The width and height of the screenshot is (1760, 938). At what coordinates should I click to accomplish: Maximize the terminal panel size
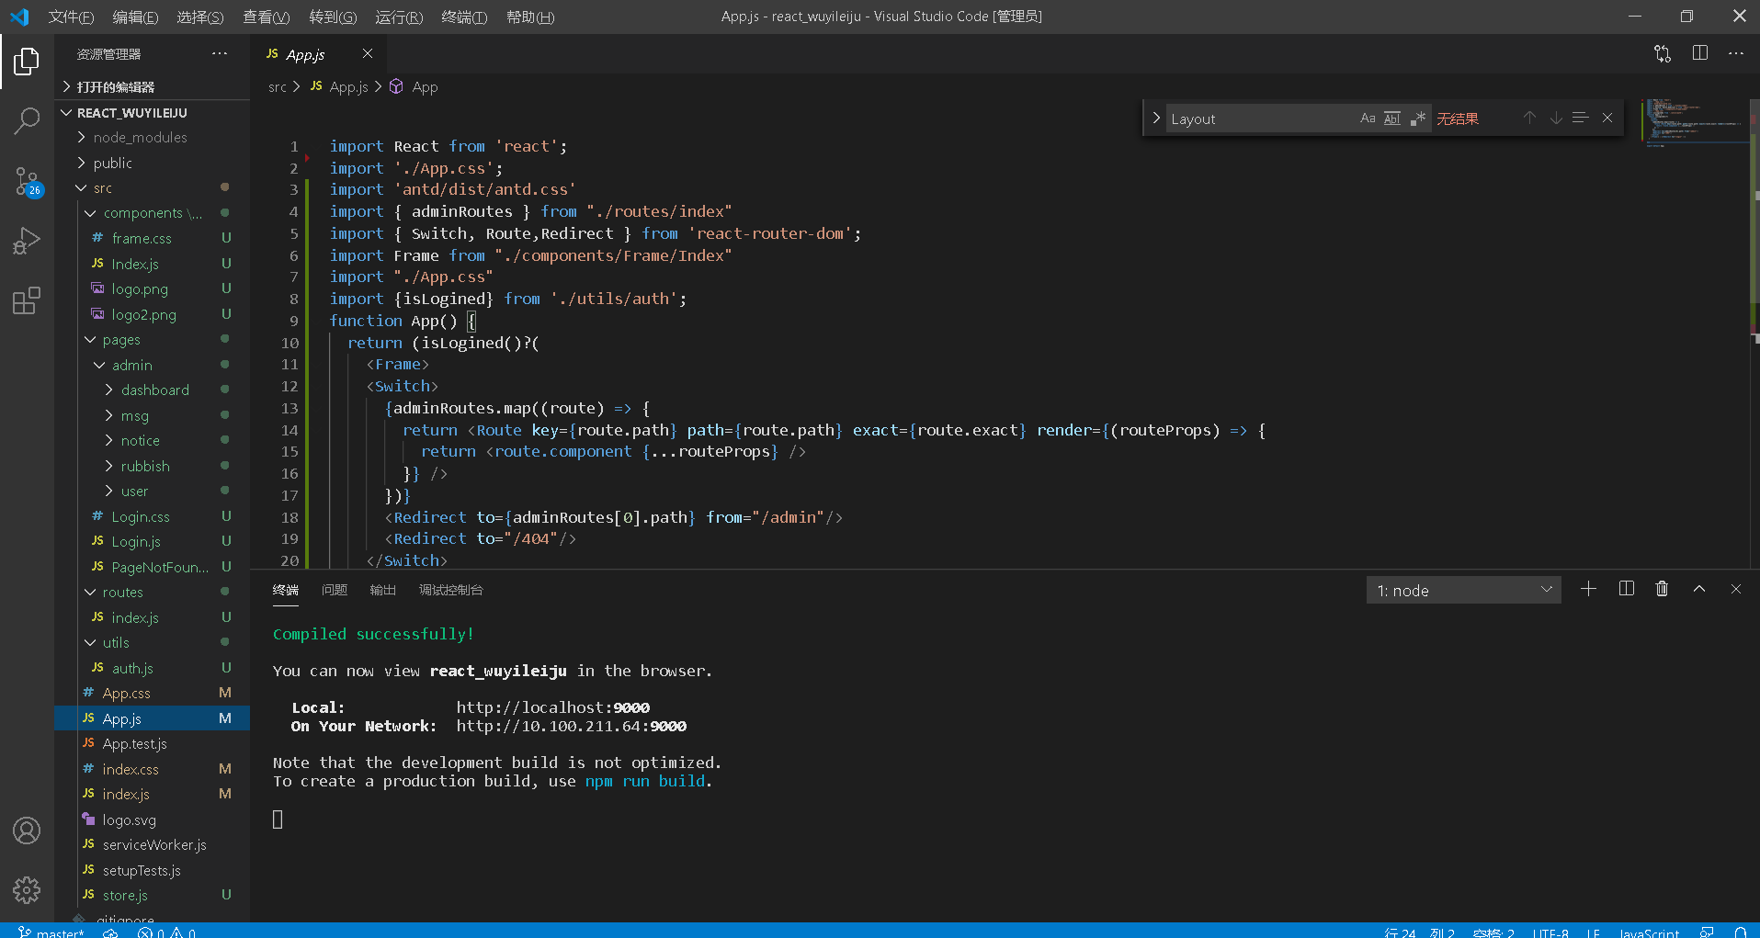coord(1699,589)
